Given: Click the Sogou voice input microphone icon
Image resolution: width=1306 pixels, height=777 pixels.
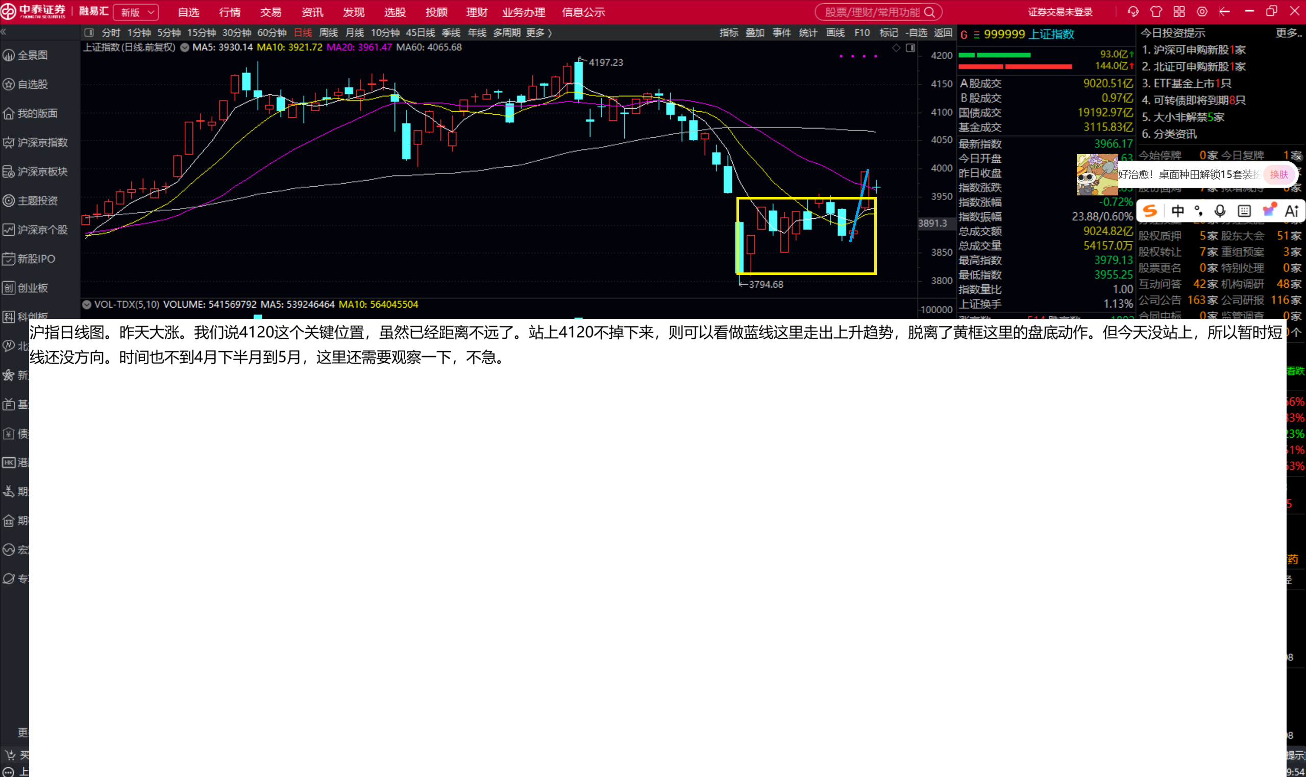Looking at the screenshot, I should [1220, 211].
